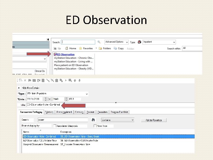Image resolution: width=213 pixels, height=160 pixels.
Task: Adjust the time with spinner next to 0940
Action: coord(66,99)
